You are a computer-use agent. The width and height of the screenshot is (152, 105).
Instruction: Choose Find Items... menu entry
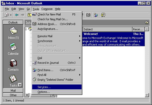[x=57, y=70]
